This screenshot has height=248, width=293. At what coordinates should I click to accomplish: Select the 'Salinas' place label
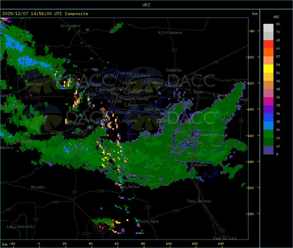pyautogui.click(x=56, y=132)
